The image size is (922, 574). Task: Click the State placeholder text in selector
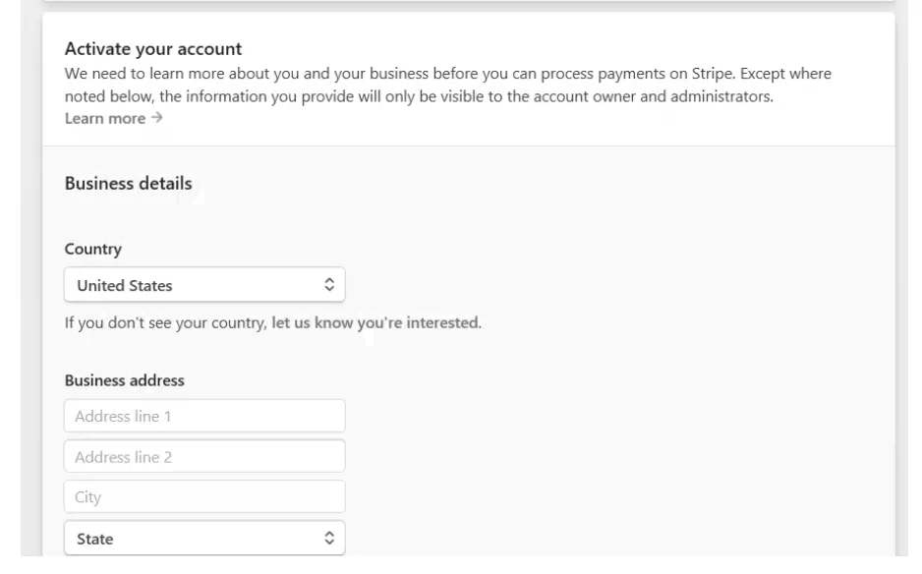(x=94, y=540)
